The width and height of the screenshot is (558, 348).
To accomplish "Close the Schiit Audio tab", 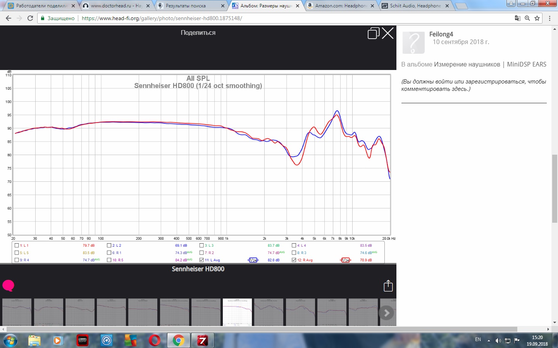I will click(447, 6).
